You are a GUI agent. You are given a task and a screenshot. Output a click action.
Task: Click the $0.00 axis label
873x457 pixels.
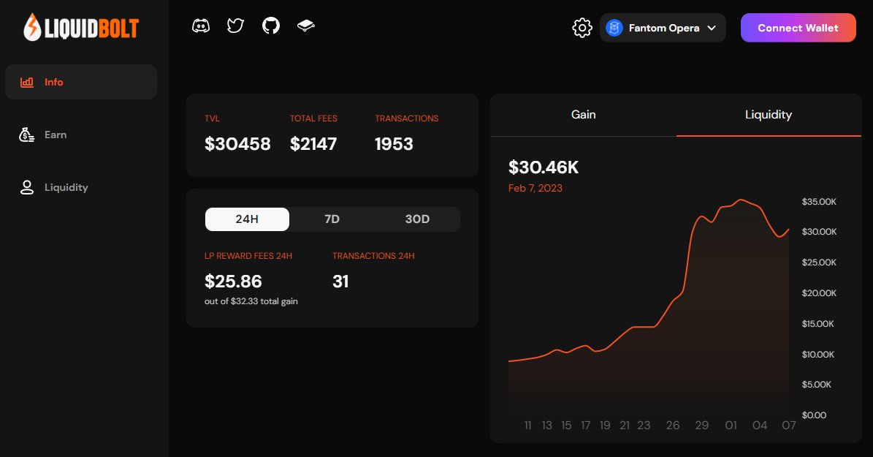[814, 415]
